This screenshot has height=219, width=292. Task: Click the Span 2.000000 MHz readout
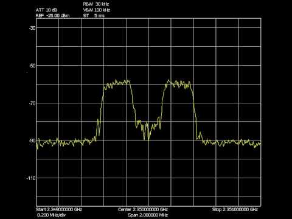click(148, 215)
